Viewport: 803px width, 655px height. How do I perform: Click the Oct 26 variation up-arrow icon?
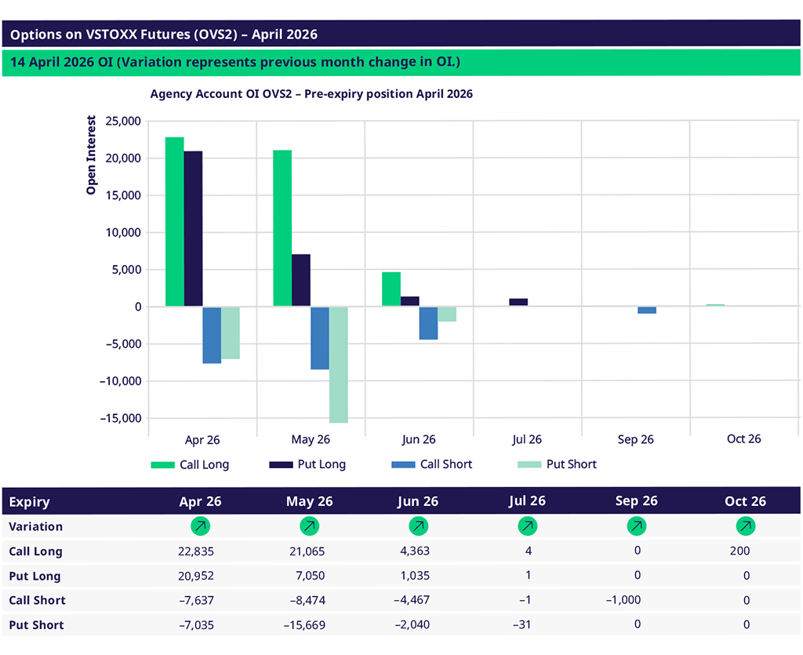(746, 526)
